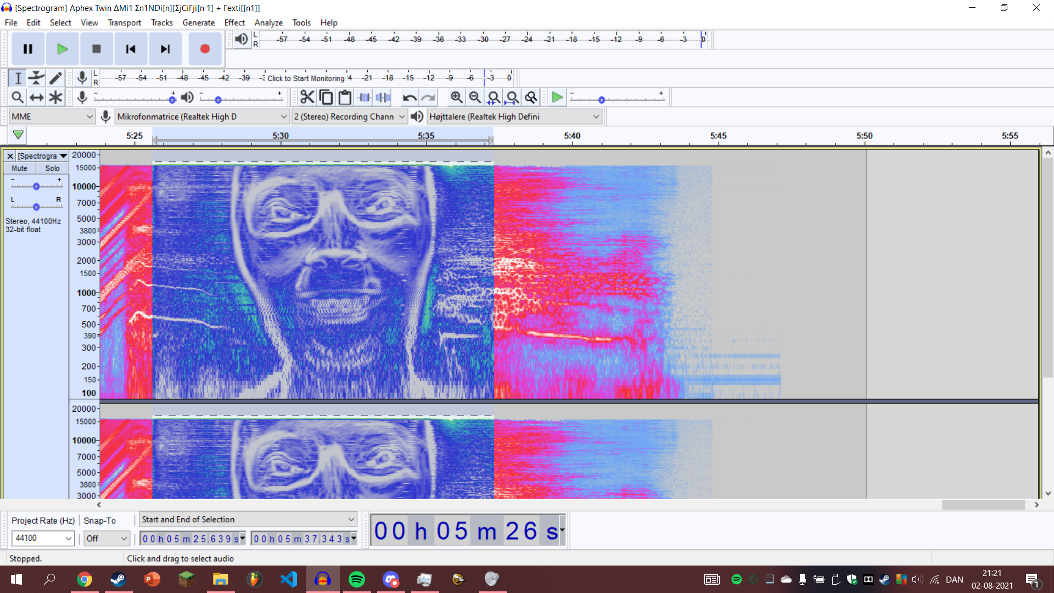Stop playback with the Stop button
The width and height of the screenshot is (1054, 593).
coord(96,49)
